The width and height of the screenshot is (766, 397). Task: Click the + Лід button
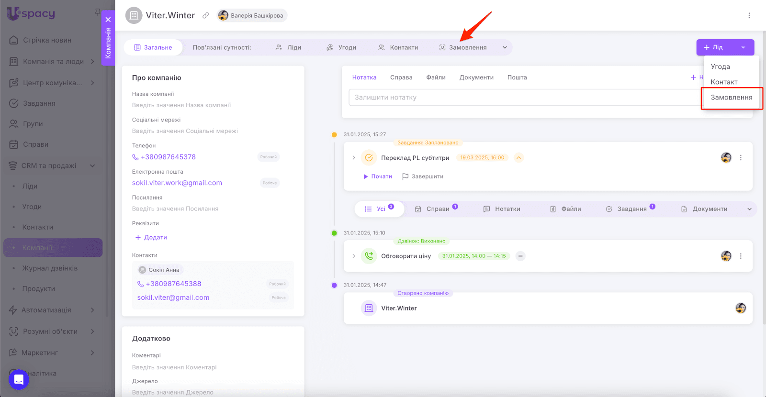(714, 47)
